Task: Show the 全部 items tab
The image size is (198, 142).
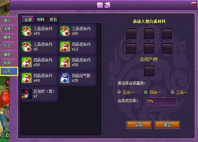Action: click(x=28, y=19)
